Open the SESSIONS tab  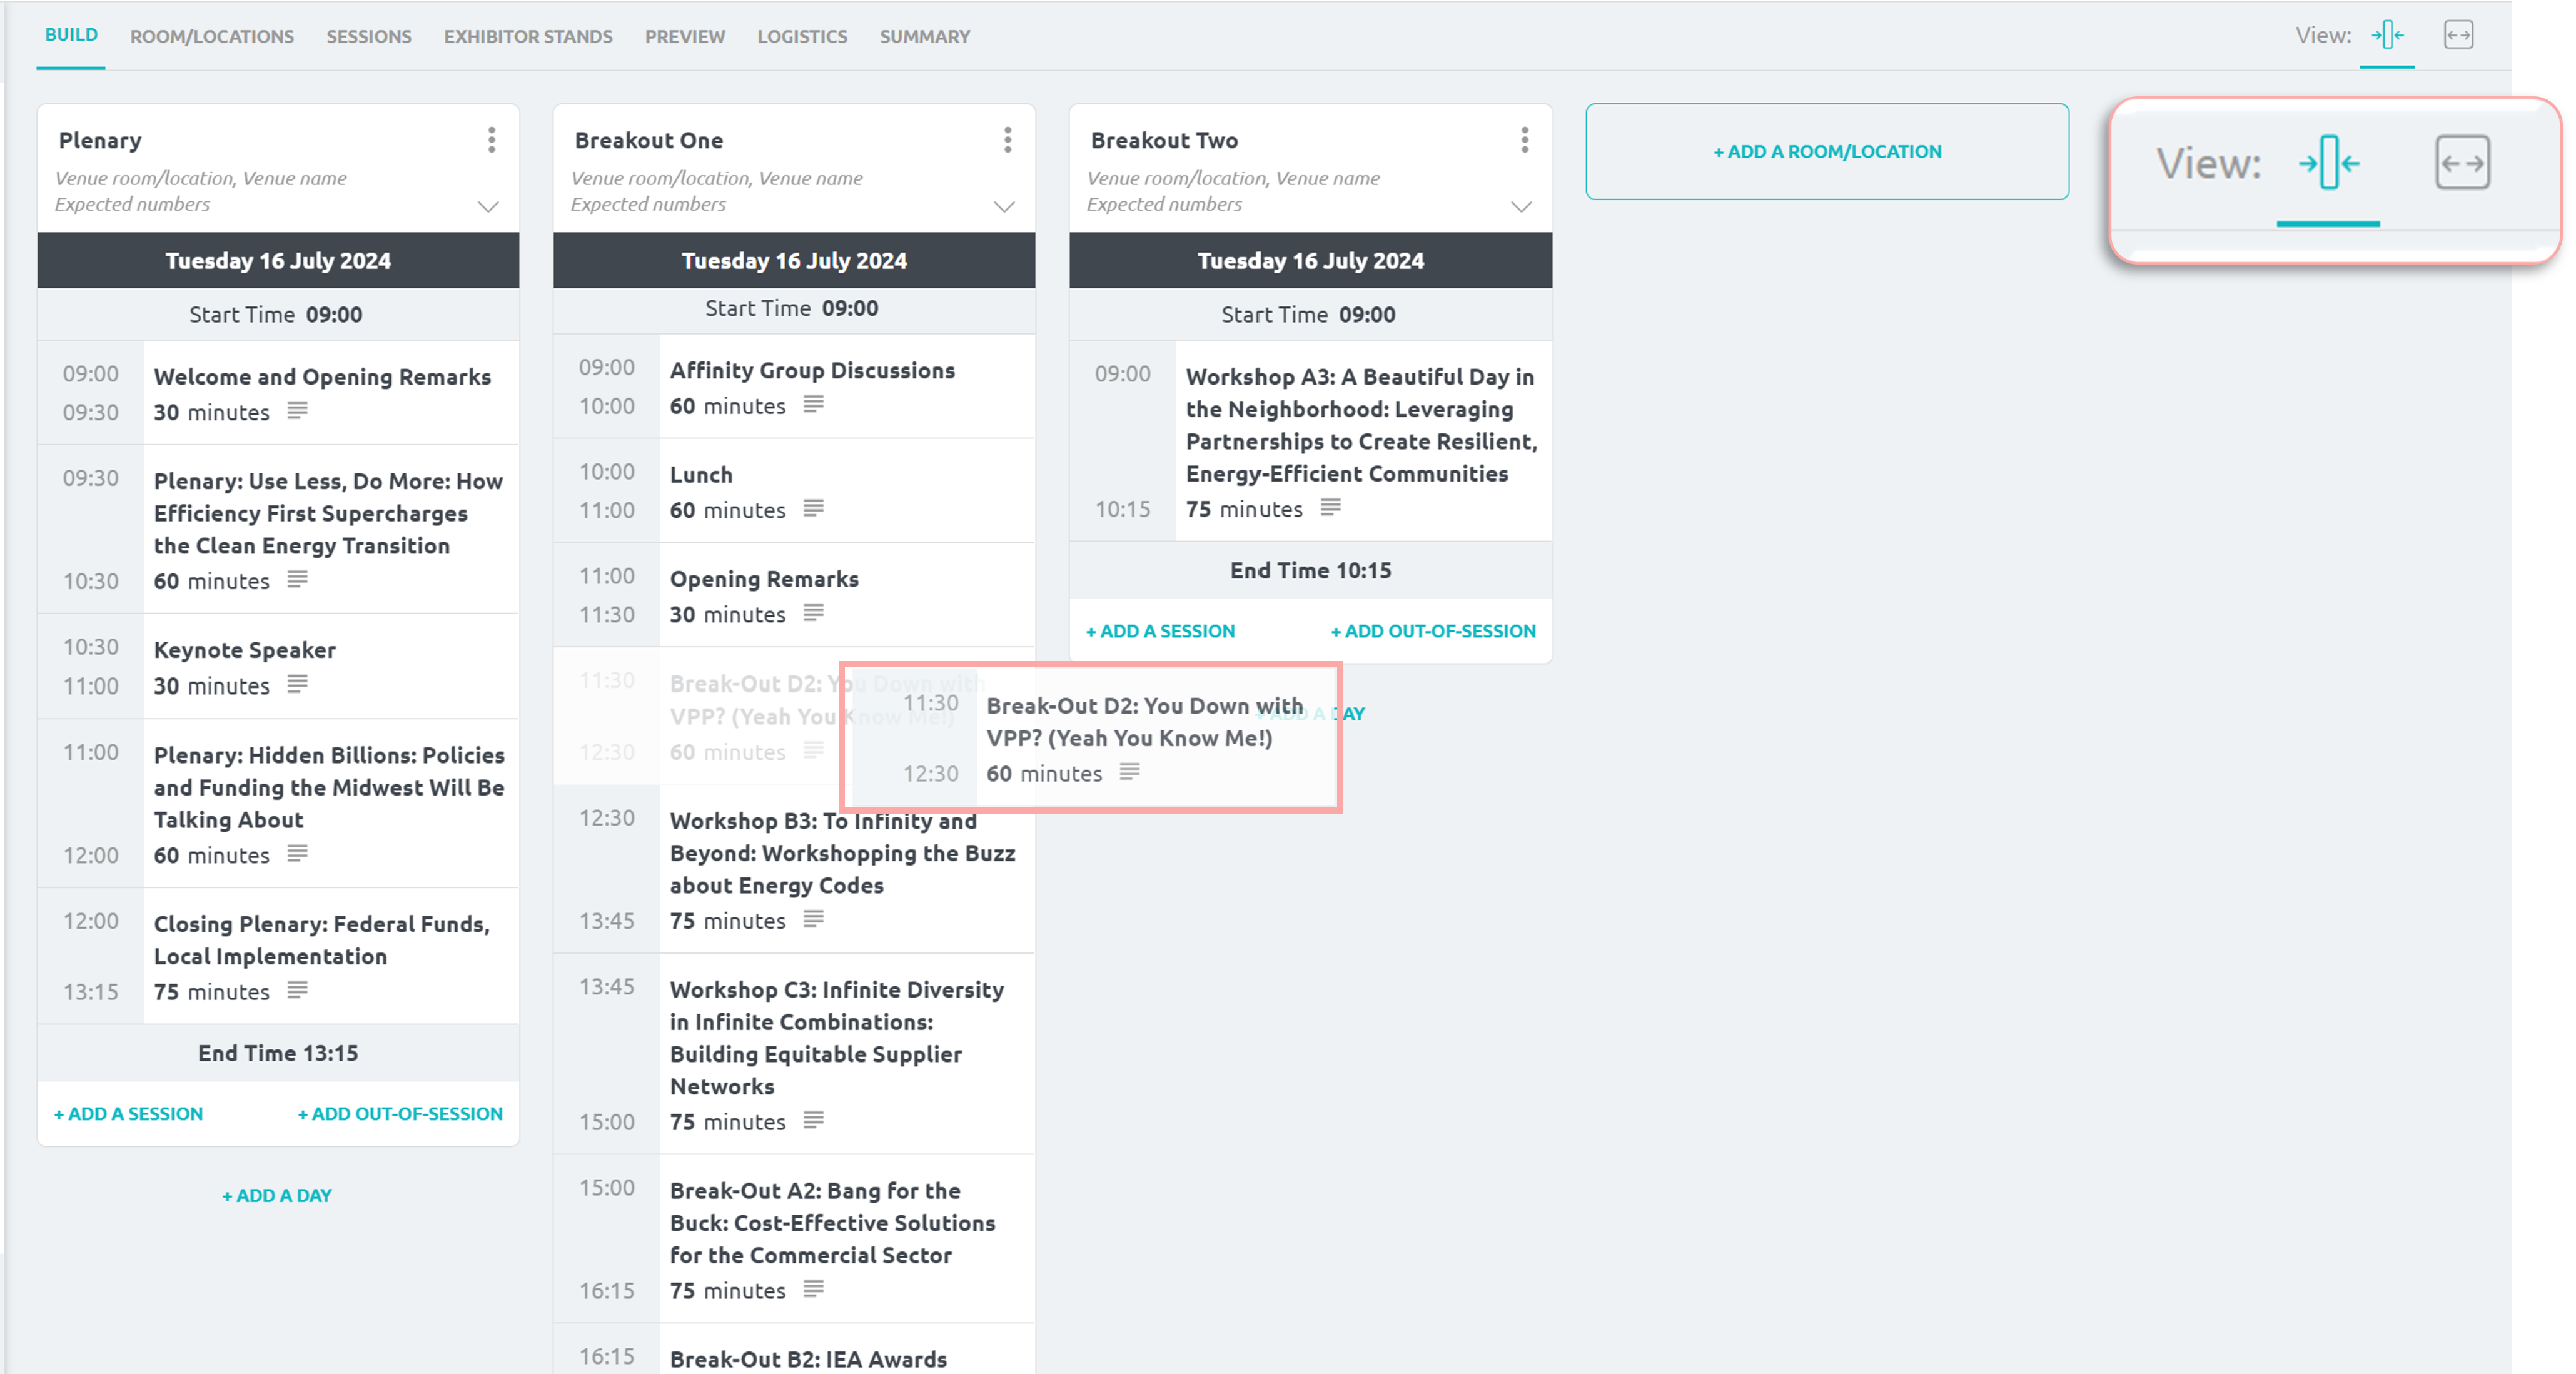369,37
